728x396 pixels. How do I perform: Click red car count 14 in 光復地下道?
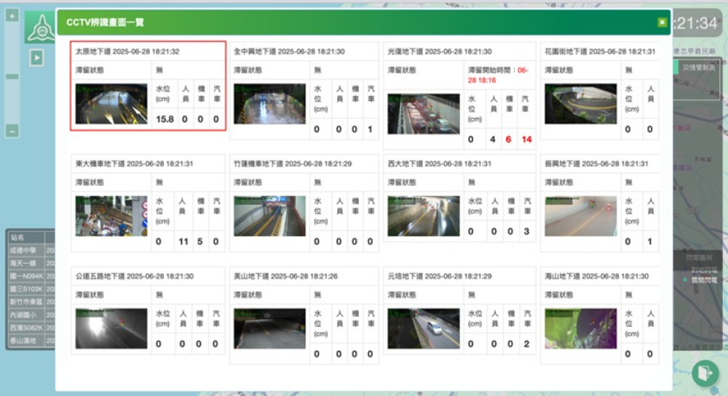526,140
